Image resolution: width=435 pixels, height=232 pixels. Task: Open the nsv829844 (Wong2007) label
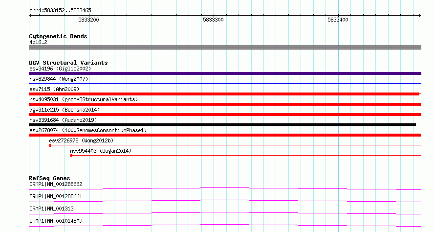pyautogui.click(x=59, y=79)
